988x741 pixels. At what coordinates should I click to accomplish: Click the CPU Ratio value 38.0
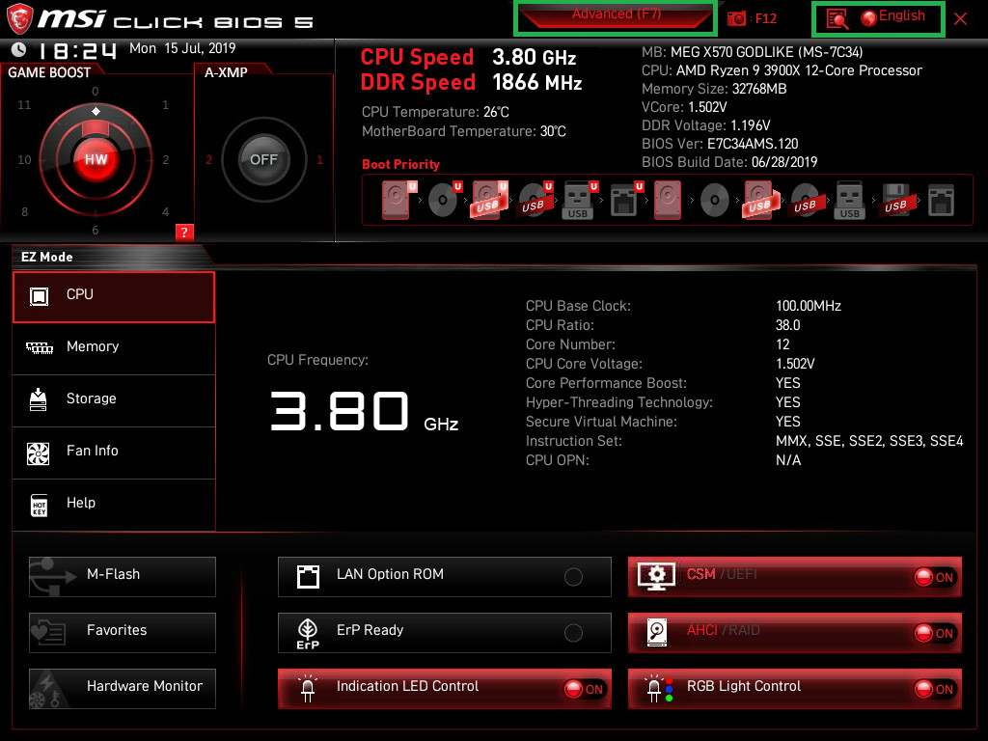pyautogui.click(x=787, y=325)
